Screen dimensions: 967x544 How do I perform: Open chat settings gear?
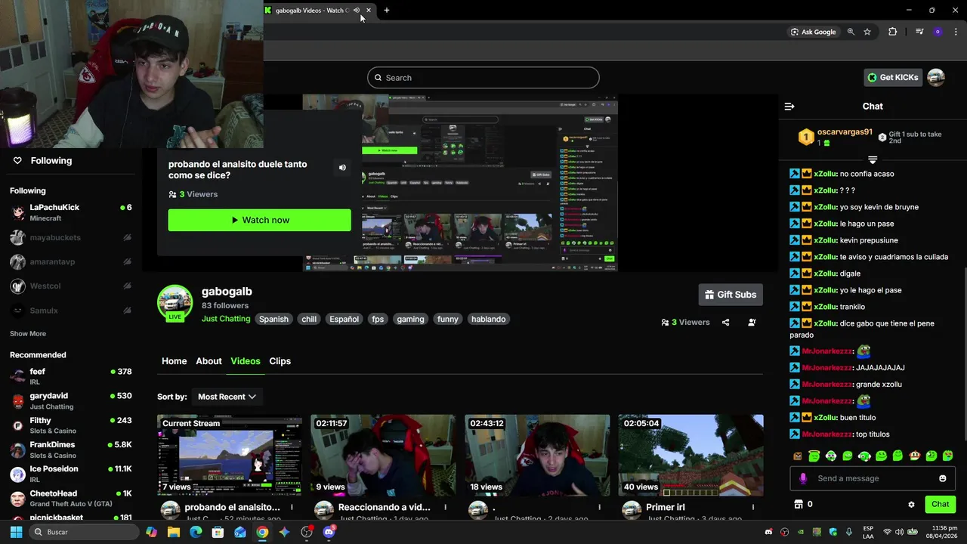(x=911, y=504)
